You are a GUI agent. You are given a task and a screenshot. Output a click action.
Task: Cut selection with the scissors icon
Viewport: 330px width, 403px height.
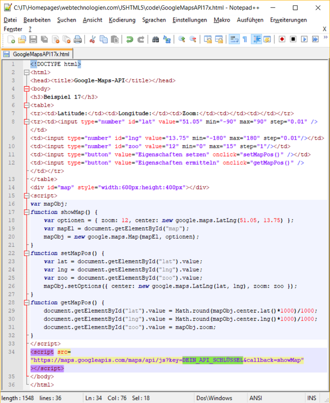(x=93, y=39)
